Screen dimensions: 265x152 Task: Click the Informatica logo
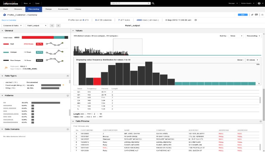10,2
